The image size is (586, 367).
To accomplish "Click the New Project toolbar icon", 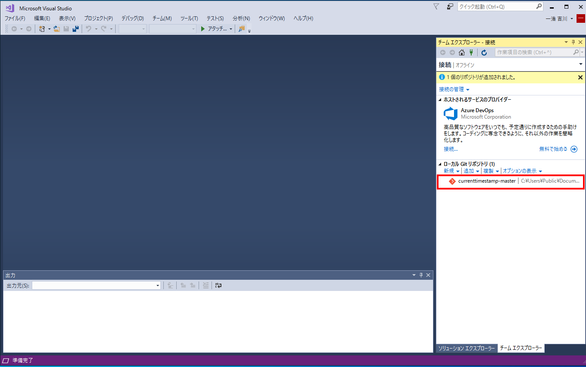I will tap(42, 29).
